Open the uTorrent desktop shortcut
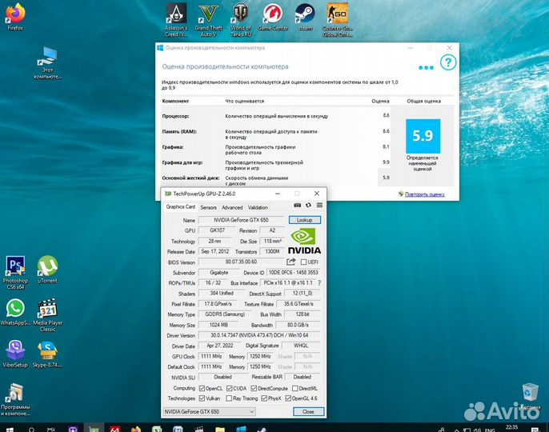This screenshot has width=549, height=432. coord(48,270)
